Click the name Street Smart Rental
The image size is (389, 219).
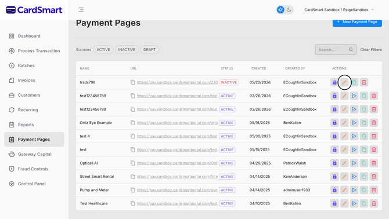97,177
